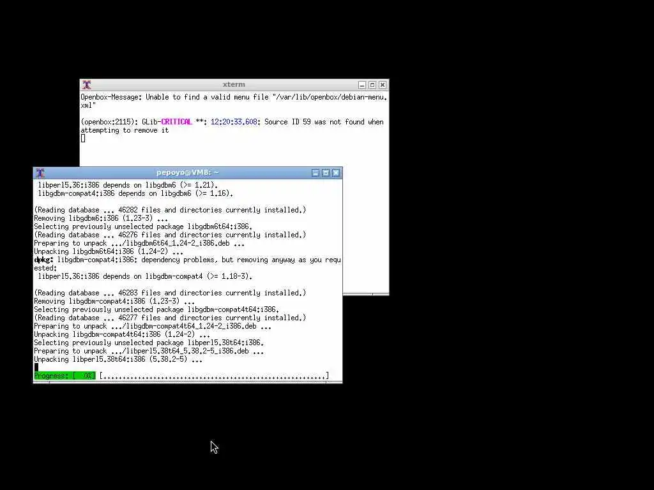Click "Preparing to unpack .../libperl5.38t64_5.38.2-5_i386.deb" line
This screenshot has height=490, width=654.
pyautogui.click(x=149, y=352)
